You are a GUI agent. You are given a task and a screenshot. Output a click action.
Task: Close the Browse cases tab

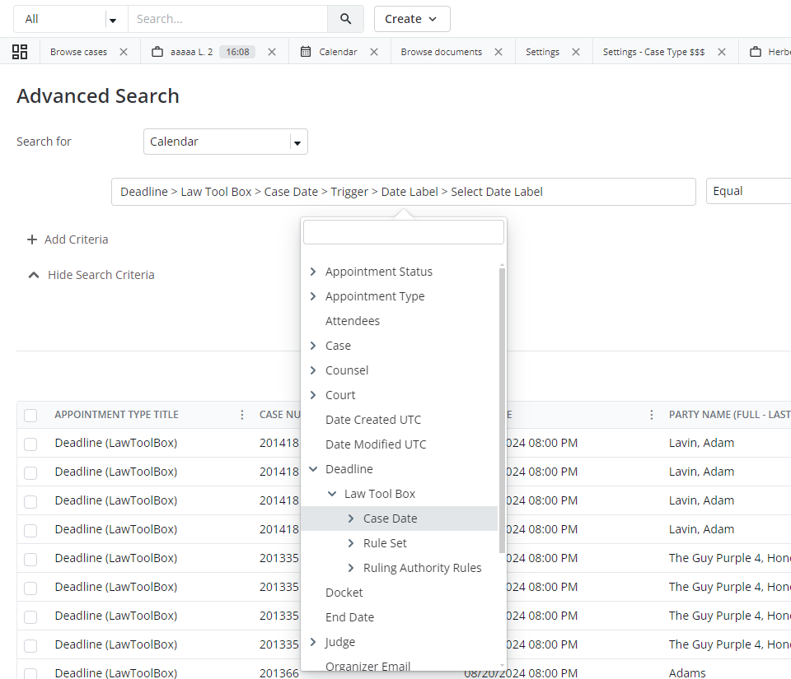click(124, 52)
